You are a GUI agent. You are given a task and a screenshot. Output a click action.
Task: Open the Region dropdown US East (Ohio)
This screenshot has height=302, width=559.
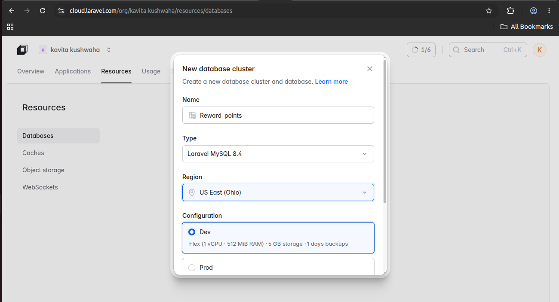point(278,192)
